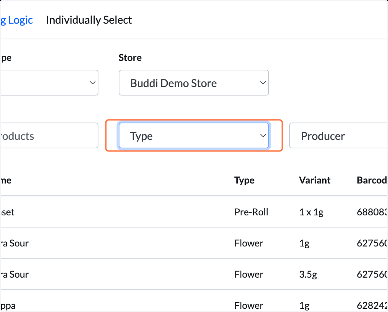Click the Variant column header
Viewport: 388px width, 312px height.
tap(315, 180)
